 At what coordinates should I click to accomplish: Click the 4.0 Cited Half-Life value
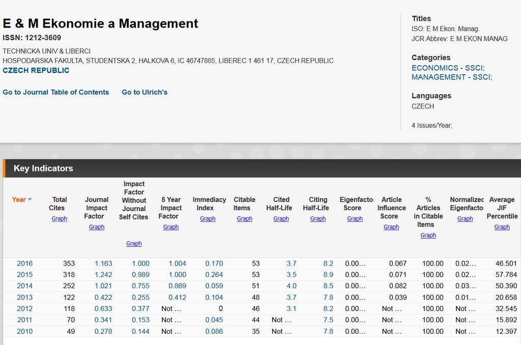click(x=292, y=286)
